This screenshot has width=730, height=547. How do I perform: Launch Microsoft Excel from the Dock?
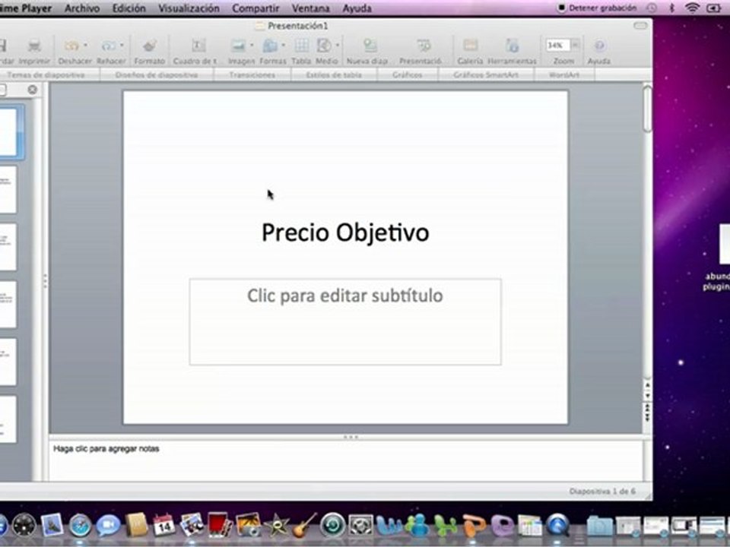tap(445, 525)
